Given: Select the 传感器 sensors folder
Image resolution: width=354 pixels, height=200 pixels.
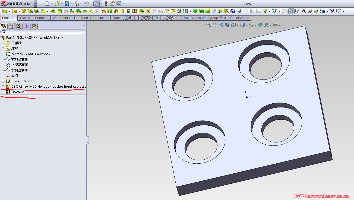Looking at the screenshot, I should (x=16, y=43).
